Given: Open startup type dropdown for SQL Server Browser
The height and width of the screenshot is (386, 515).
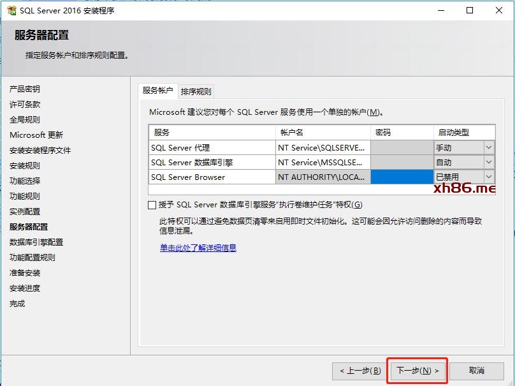Looking at the screenshot, I should 488,177.
